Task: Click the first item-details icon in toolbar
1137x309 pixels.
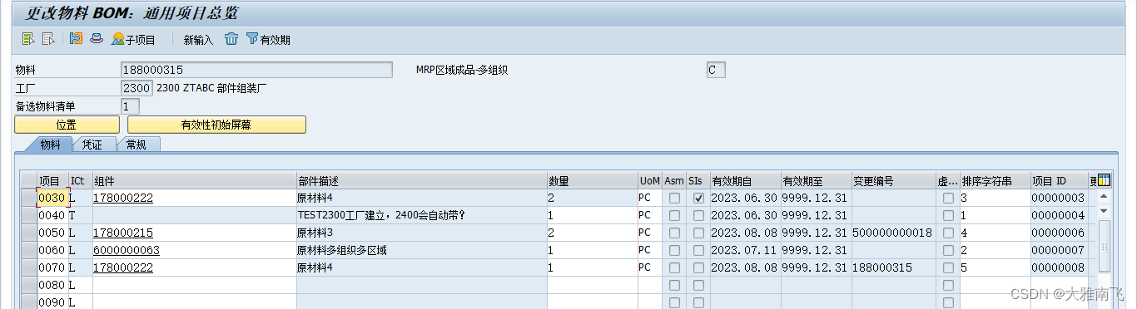Action: click(28, 39)
